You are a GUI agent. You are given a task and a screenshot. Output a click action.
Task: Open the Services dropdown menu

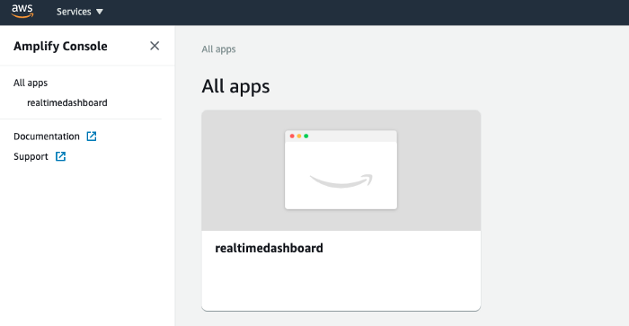point(79,12)
